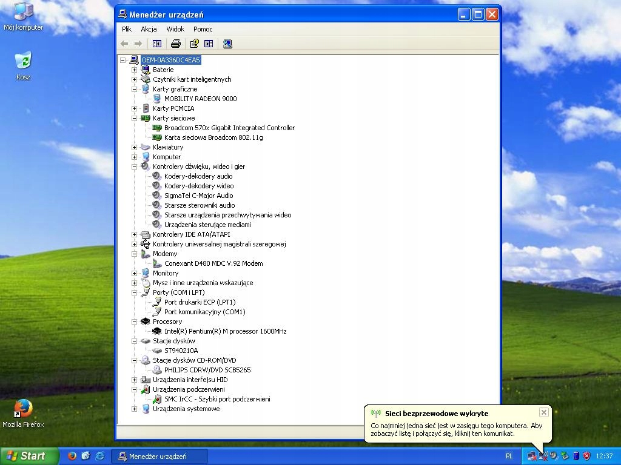Click the Device Manager title bar icon
The height and width of the screenshot is (465, 621).
tap(123, 15)
